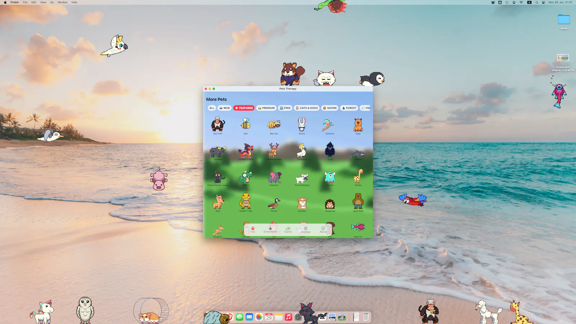Open Control Center in menu bar
This screenshot has width=576, height=324.
544,2
